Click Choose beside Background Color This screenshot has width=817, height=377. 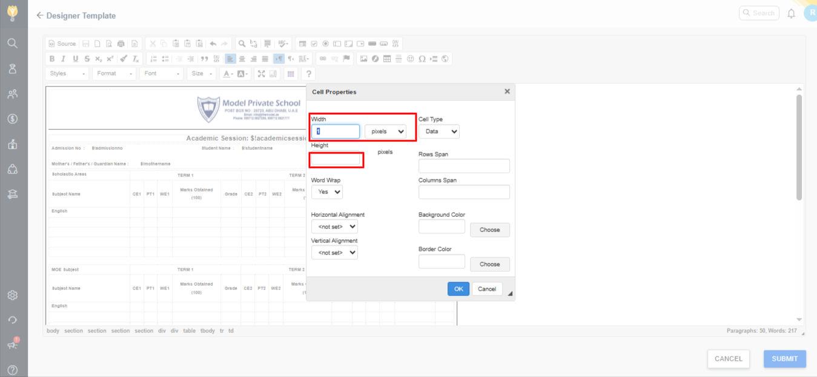[x=489, y=230]
